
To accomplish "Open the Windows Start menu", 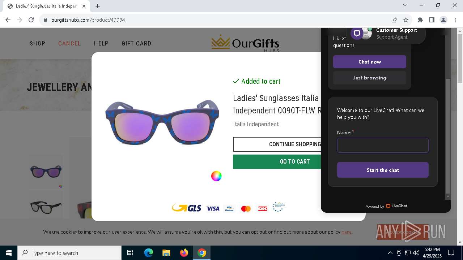I will [x=9, y=253].
